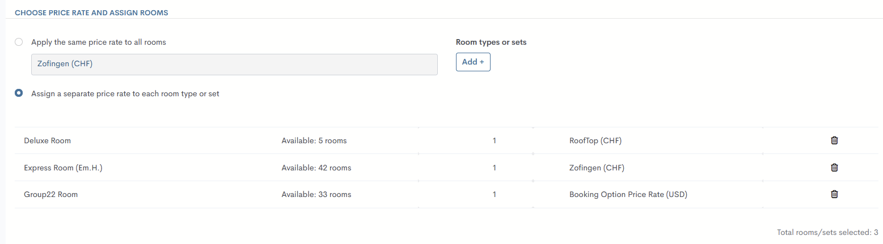Click 'Available: 5 rooms' text
Screen dimensions: 883x244
[314, 140]
